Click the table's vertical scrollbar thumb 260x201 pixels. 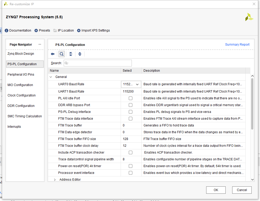click(x=252, y=104)
